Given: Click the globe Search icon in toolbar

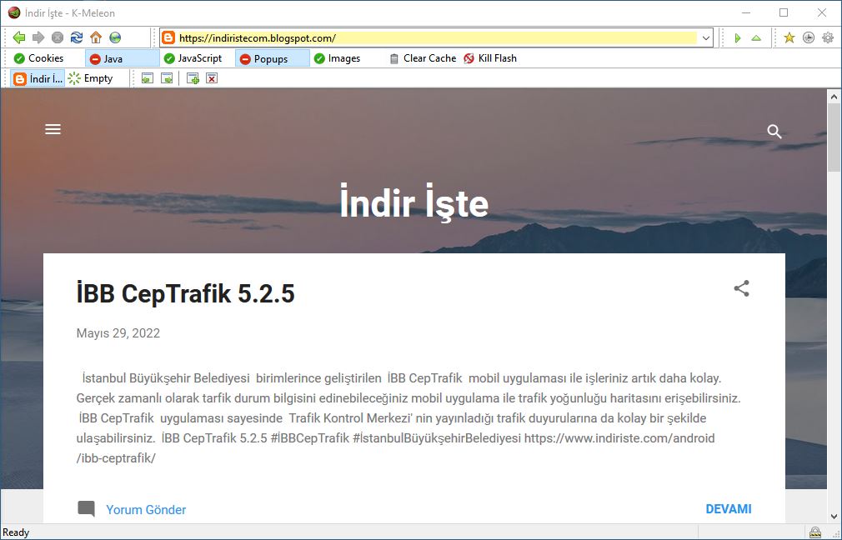Looking at the screenshot, I should click(x=115, y=37).
